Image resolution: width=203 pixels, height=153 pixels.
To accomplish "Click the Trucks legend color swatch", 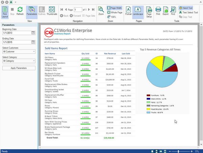I will 149,112.
